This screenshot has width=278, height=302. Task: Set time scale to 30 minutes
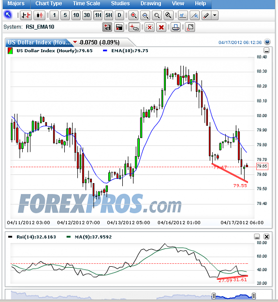[x=87, y=15]
